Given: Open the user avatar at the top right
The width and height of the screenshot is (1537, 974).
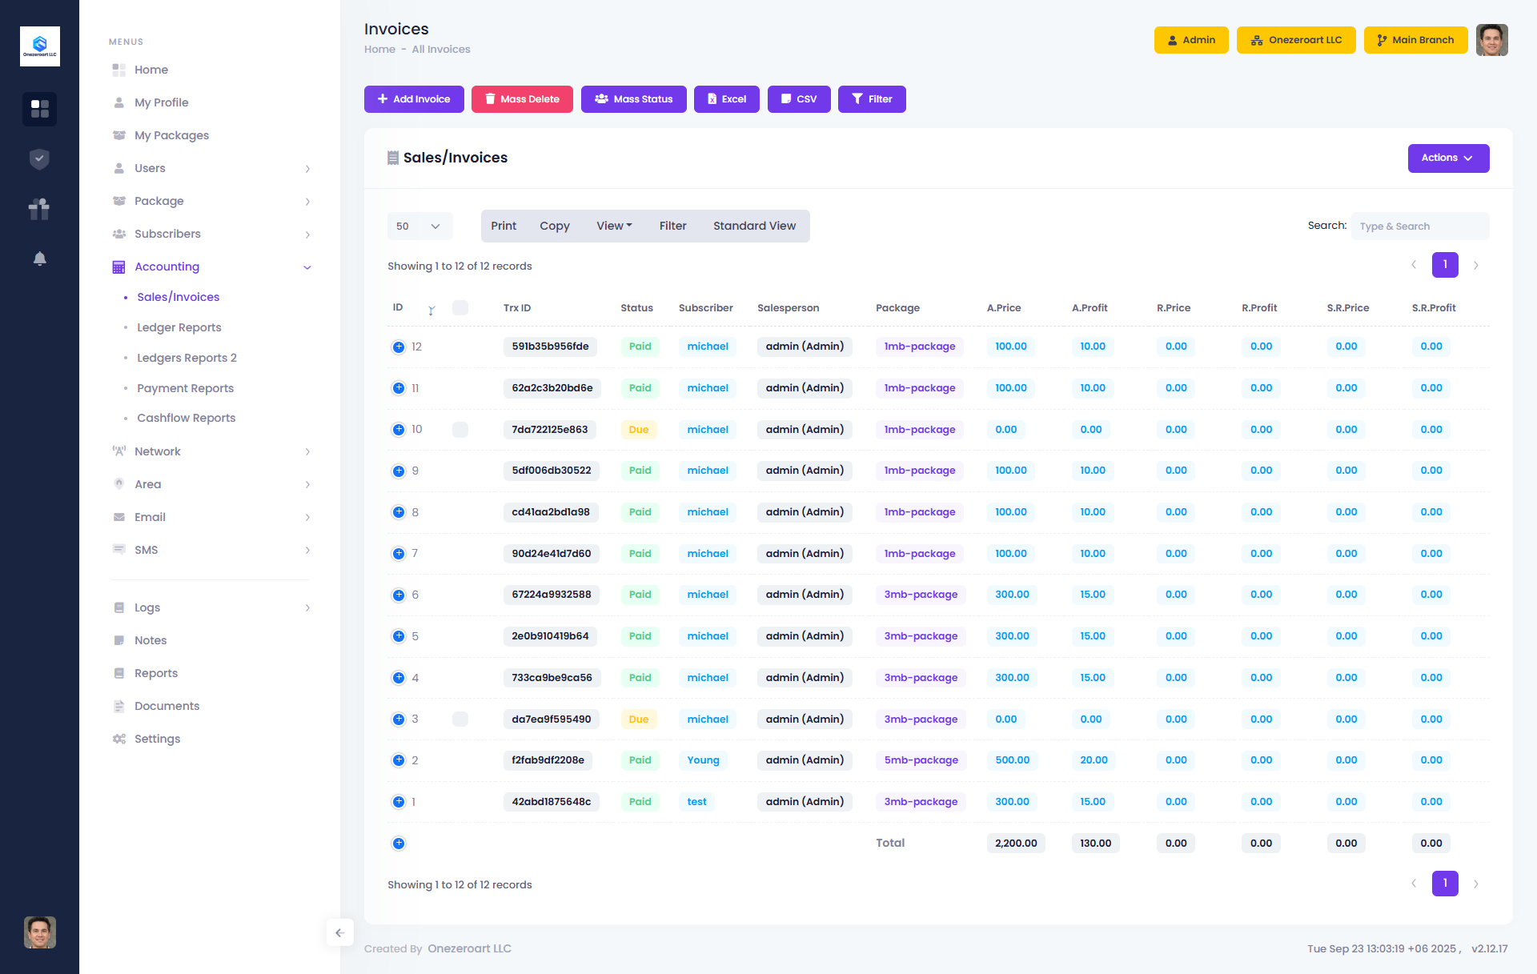Looking at the screenshot, I should click(x=1491, y=40).
